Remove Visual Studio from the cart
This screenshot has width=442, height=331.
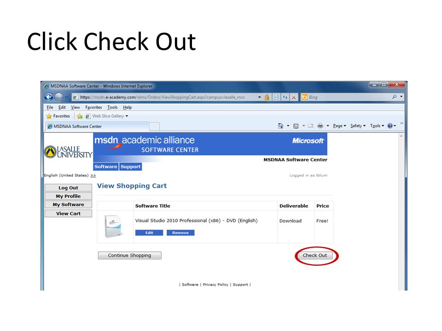click(180, 233)
